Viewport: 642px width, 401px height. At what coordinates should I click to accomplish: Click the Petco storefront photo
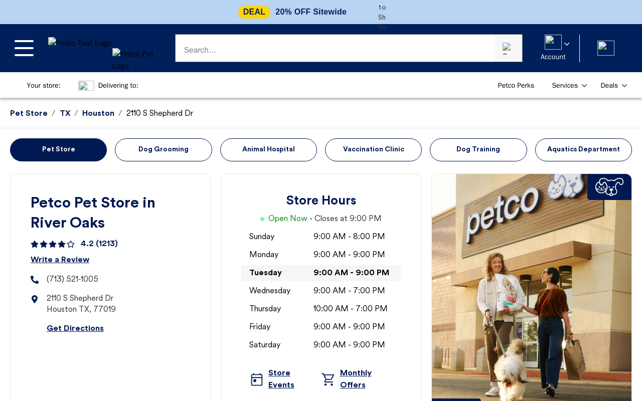(532, 287)
